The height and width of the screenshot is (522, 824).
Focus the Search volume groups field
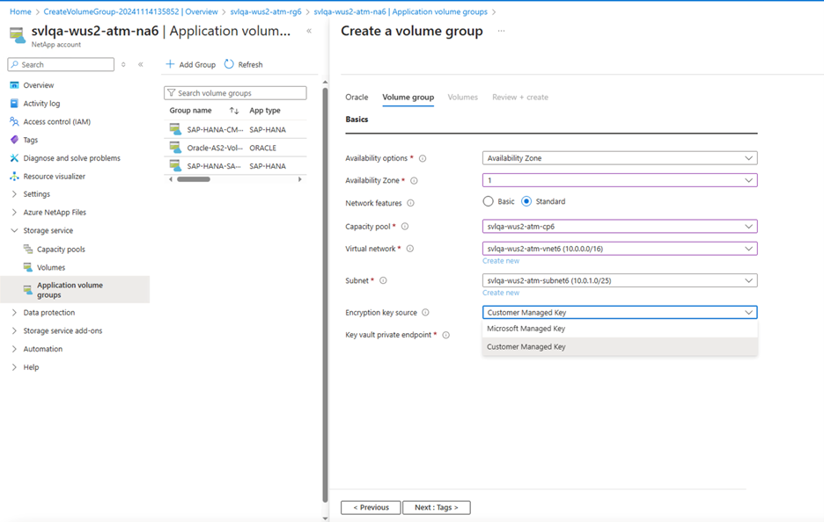pos(235,93)
